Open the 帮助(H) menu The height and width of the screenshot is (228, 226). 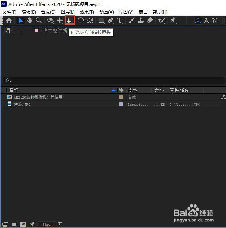pos(160,12)
